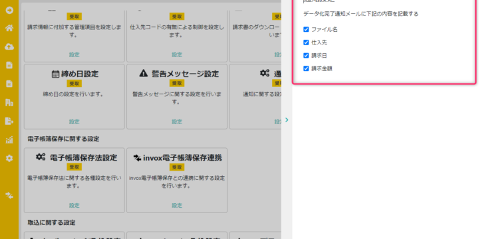
Task: Open the cloud upload icon in the sidebar
Action: click(9, 46)
